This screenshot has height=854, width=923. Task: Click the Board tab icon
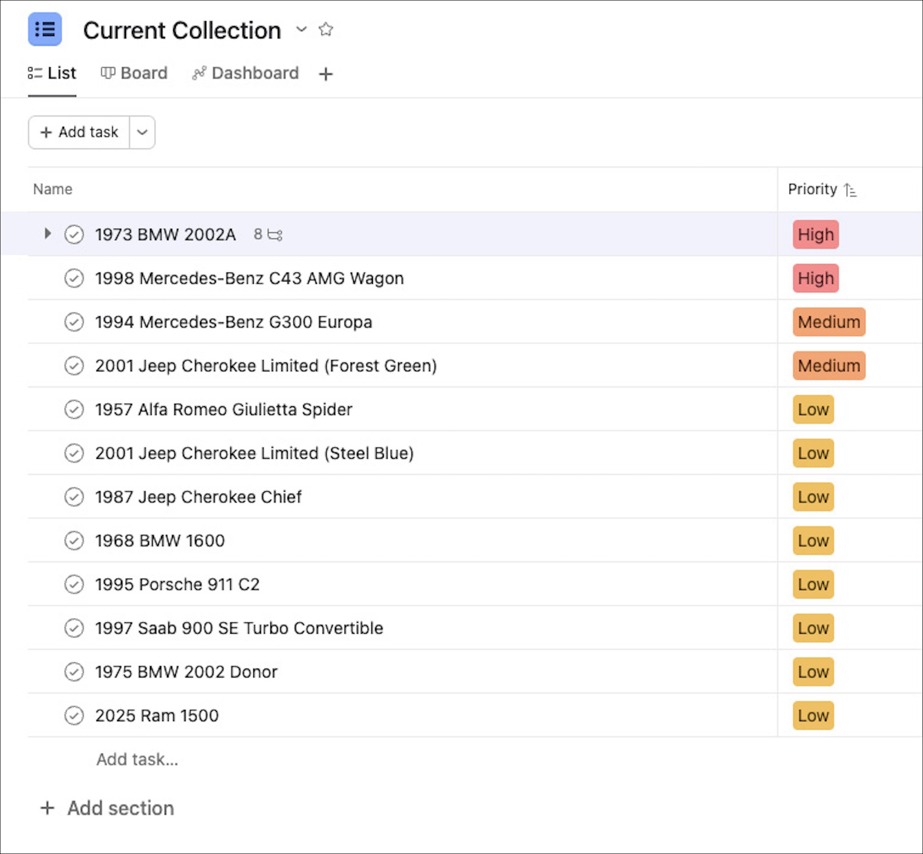click(x=108, y=72)
